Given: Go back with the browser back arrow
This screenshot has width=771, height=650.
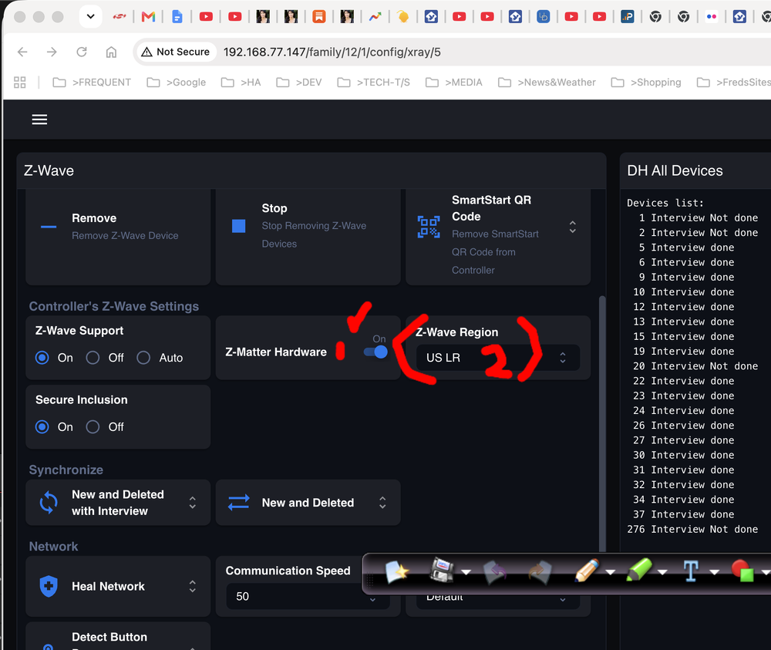Looking at the screenshot, I should [x=22, y=52].
